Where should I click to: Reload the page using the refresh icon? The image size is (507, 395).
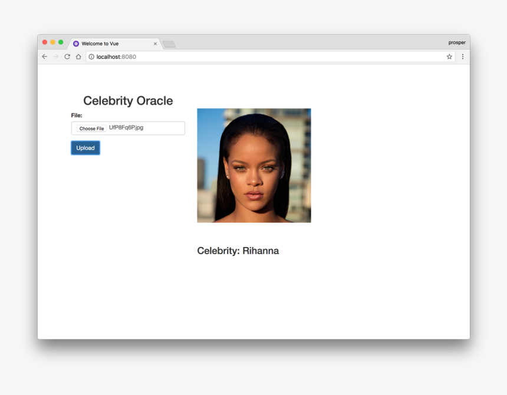[67, 57]
